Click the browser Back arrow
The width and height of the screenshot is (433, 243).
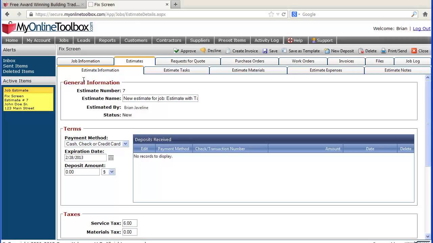coord(7,14)
